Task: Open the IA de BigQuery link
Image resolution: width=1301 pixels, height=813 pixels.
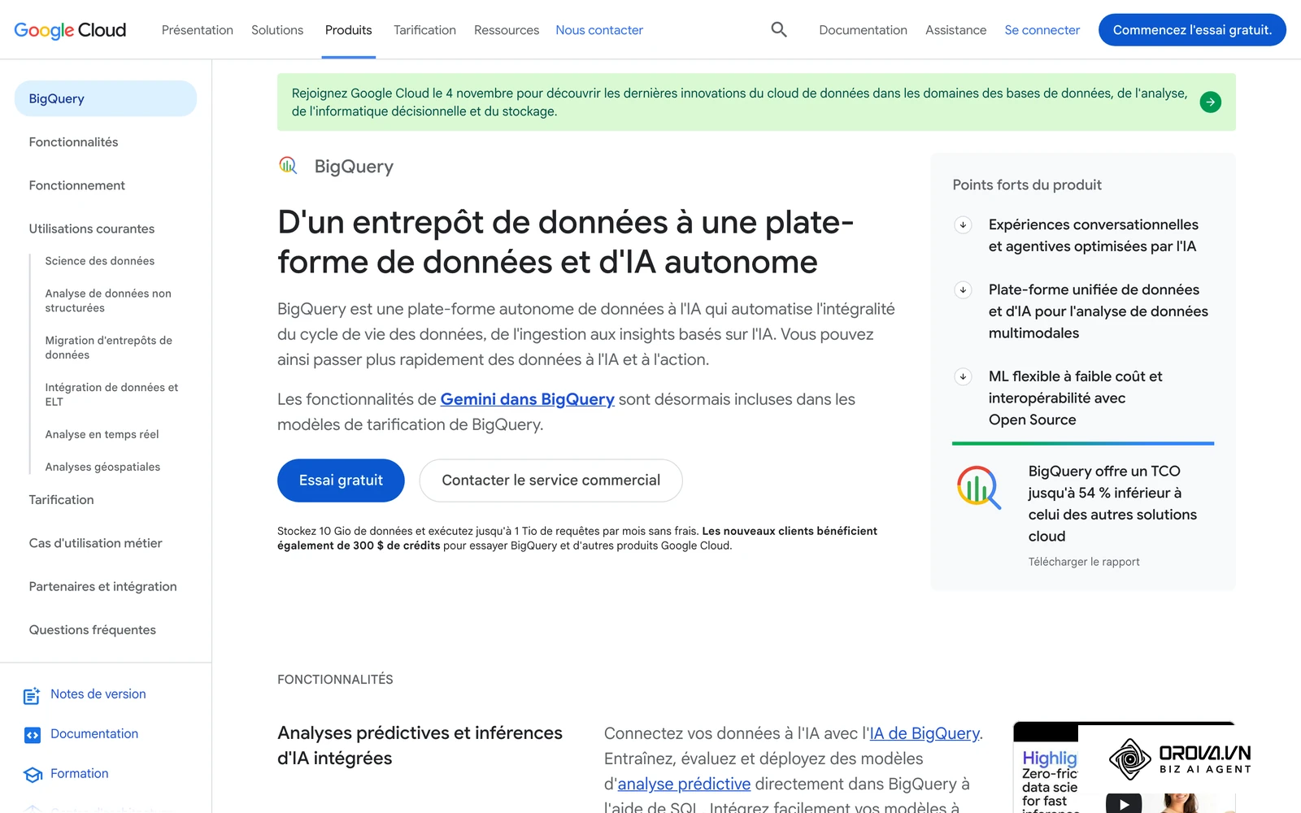Action: tap(925, 733)
